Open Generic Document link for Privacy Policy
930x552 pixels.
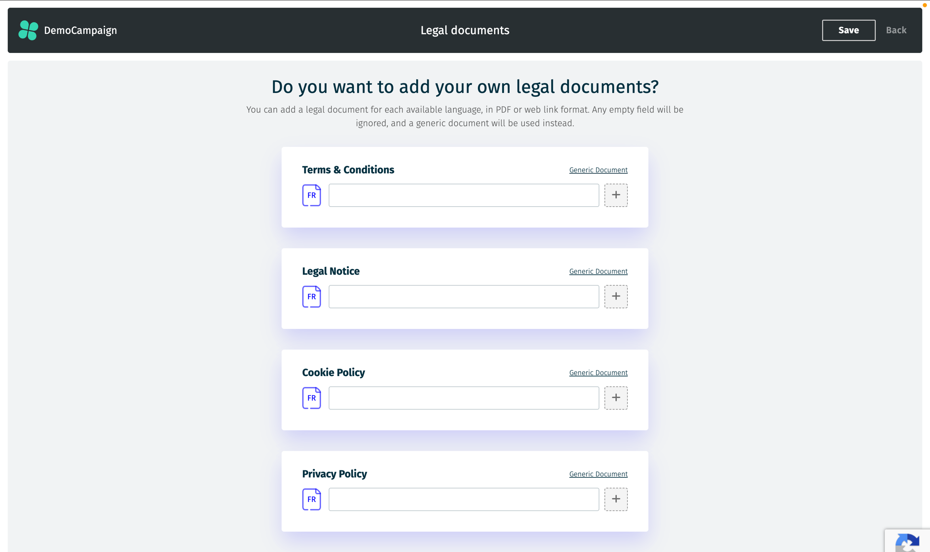pyautogui.click(x=598, y=474)
